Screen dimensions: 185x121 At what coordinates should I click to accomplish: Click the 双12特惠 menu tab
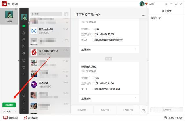[x=82, y=110]
